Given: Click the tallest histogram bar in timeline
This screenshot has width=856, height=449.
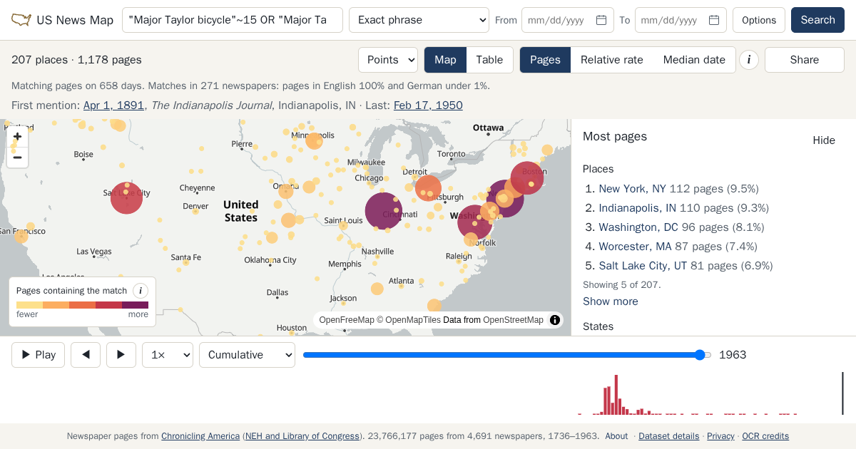Looking at the screenshot, I should point(616,395).
